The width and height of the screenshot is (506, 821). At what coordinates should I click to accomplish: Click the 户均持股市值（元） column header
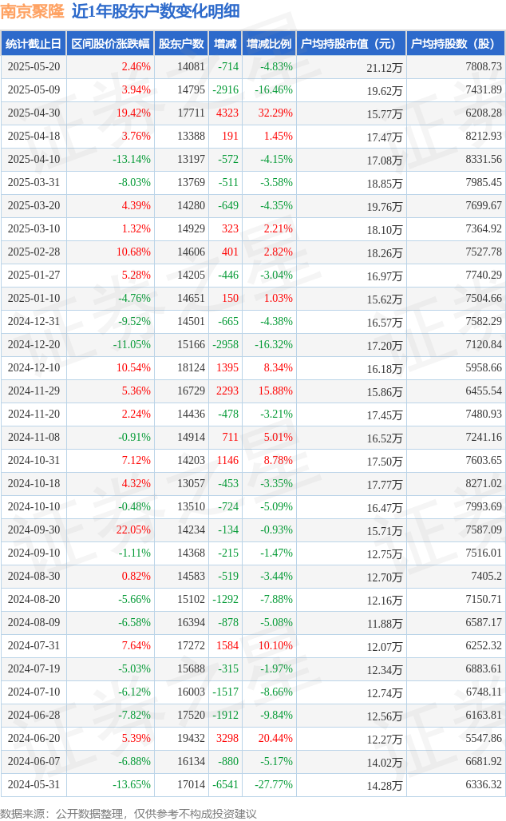(x=351, y=44)
